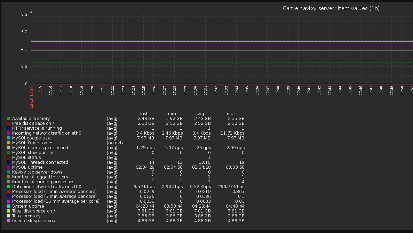
Task: Click the MySQL Threads connected label
Action: tap(40, 162)
